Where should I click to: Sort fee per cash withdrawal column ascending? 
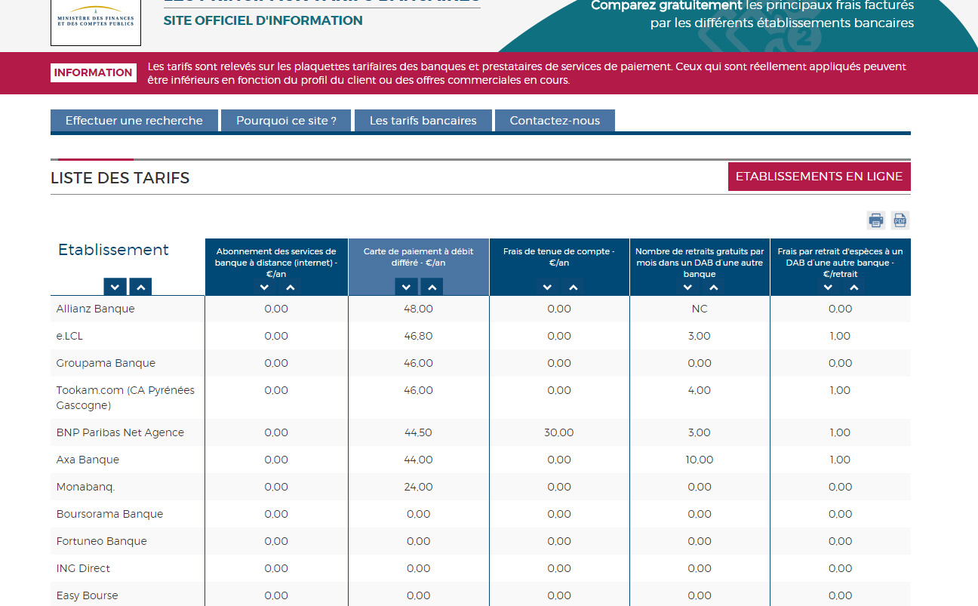853,288
